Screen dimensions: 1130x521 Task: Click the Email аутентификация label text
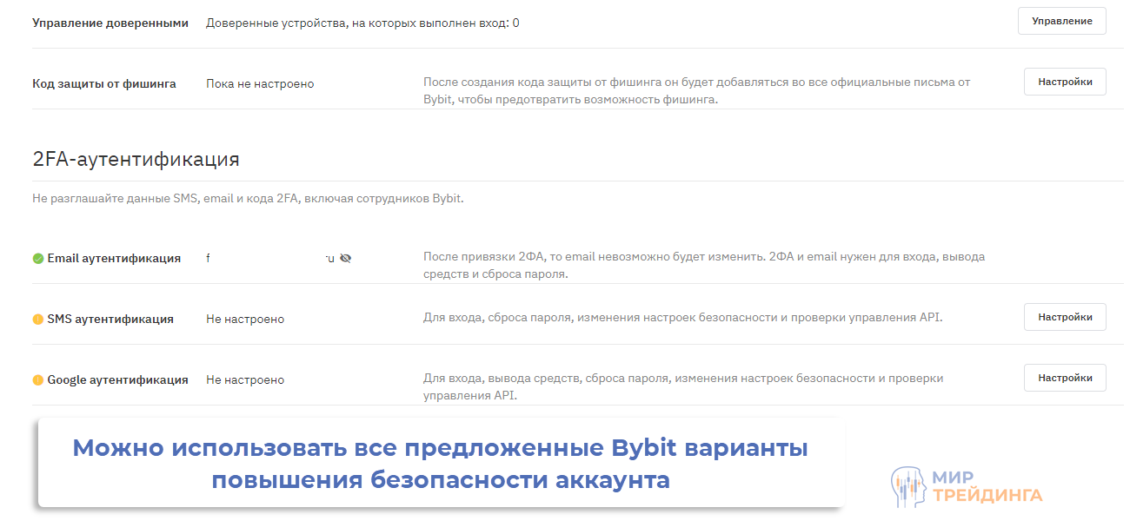tap(114, 258)
